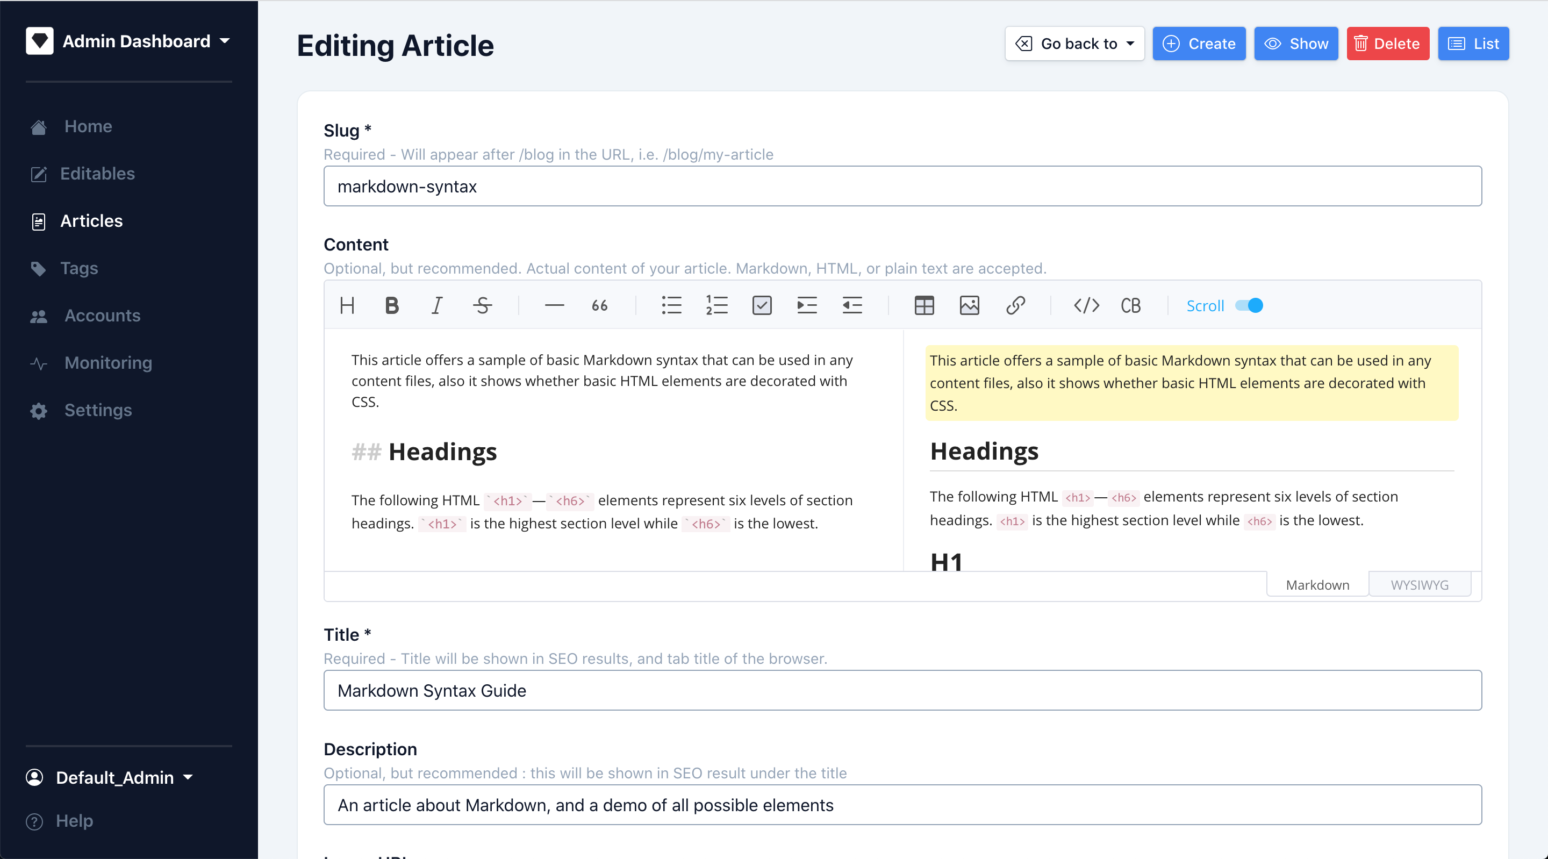Viewport: 1548px width, 859px height.
Task: Open Editables in the sidebar menu
Action: 97,174
